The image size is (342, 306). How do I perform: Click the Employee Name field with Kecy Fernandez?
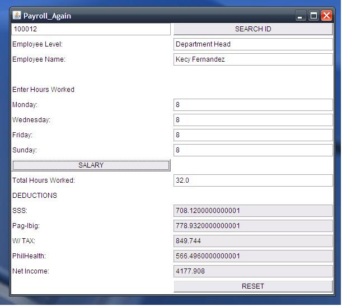(x=253, y=59)
